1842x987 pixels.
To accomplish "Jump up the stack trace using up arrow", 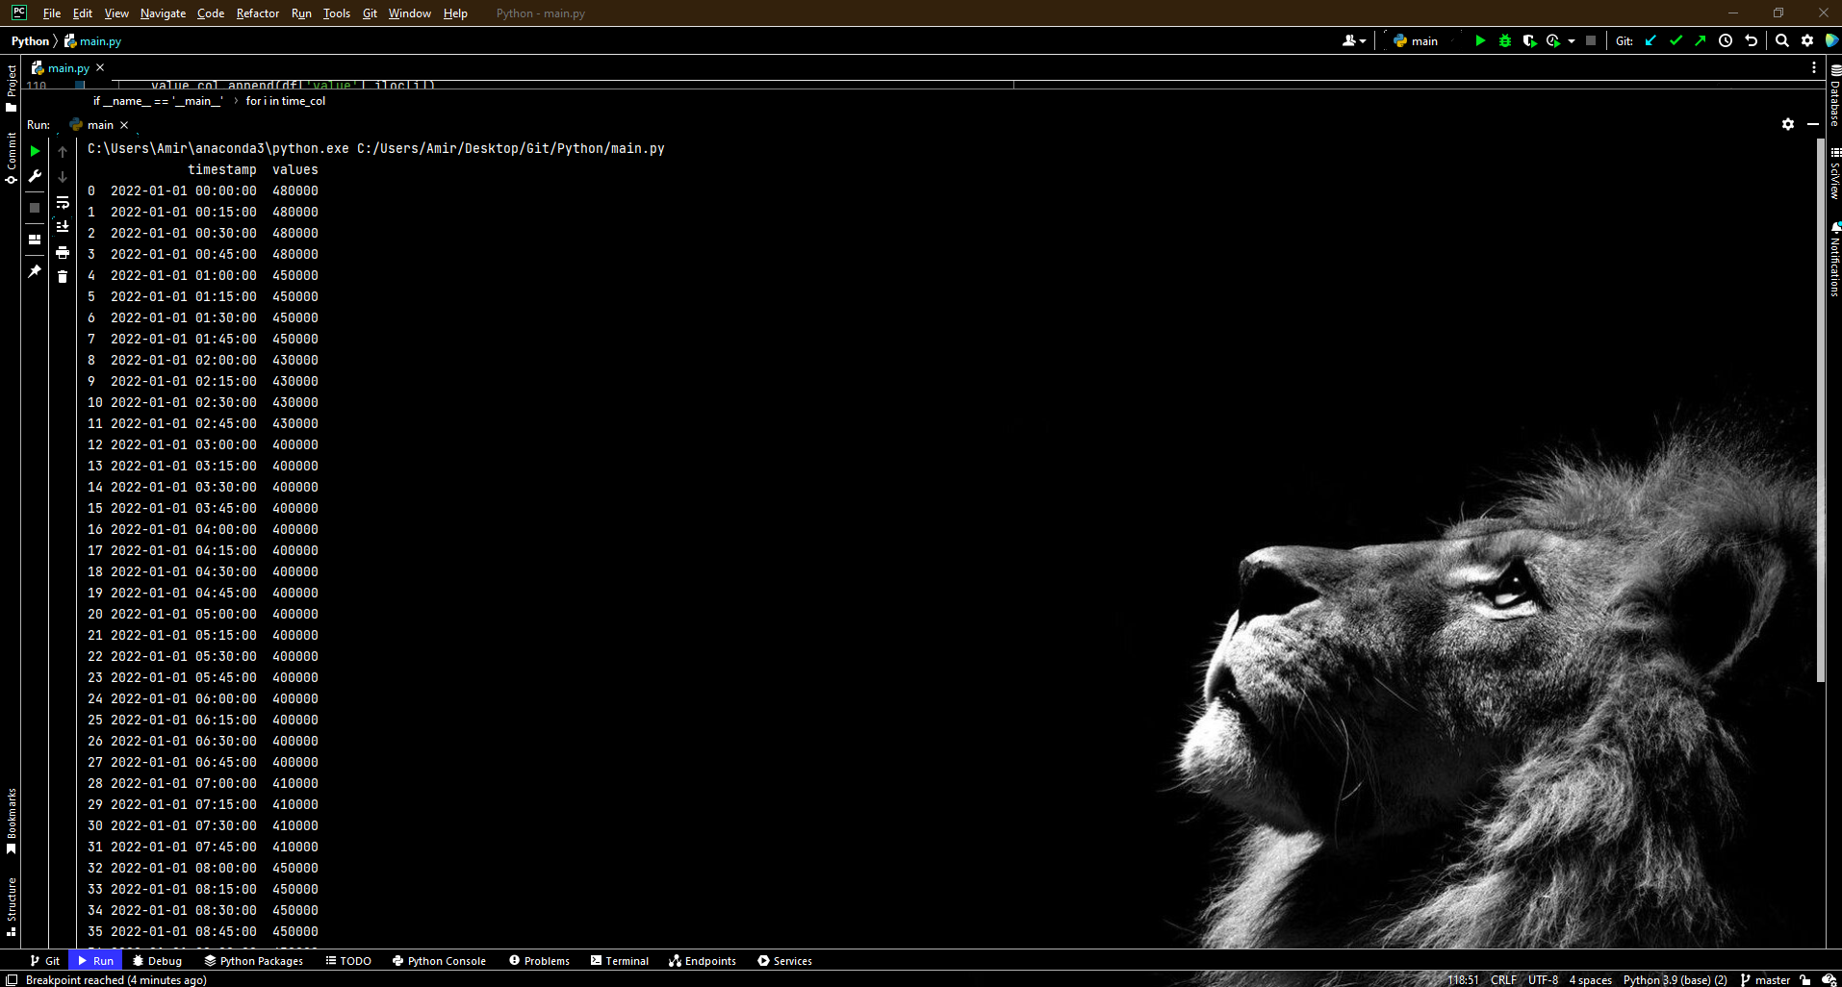I will tap(63, 151).
